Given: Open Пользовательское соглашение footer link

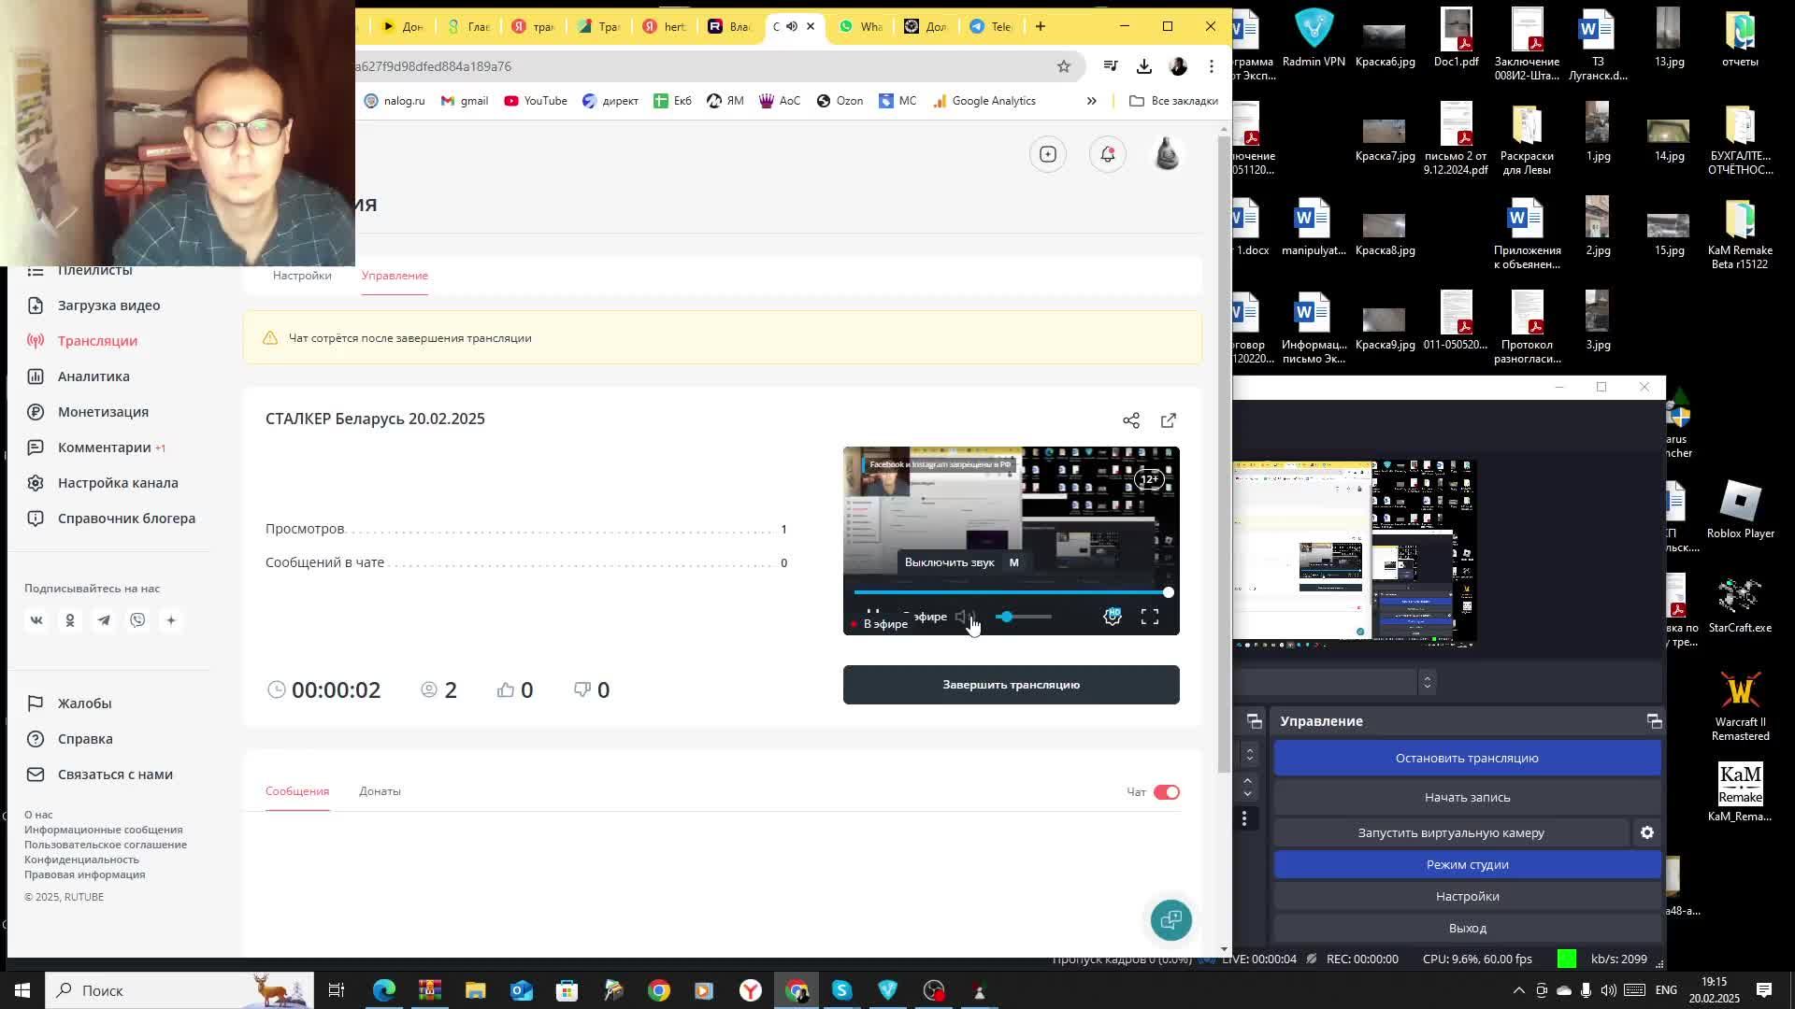Looking at the screenshot, I should point(106,845).
